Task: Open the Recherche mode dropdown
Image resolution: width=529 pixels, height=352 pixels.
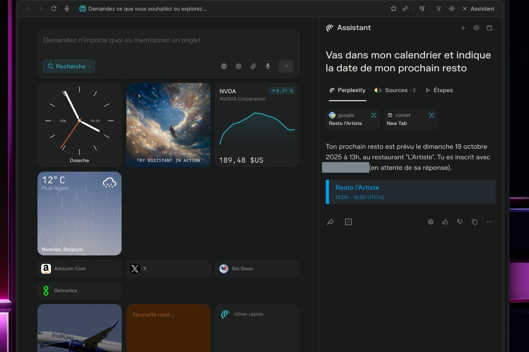Action: [x=69, y=66]
